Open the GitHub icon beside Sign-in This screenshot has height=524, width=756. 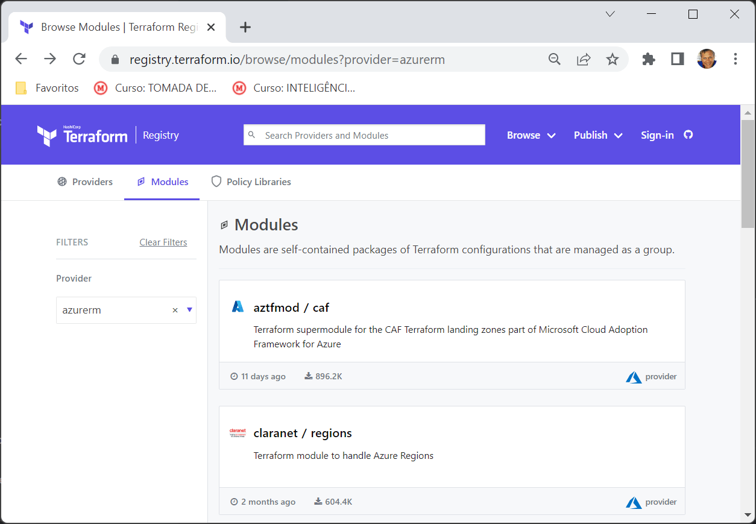(688, 135)
